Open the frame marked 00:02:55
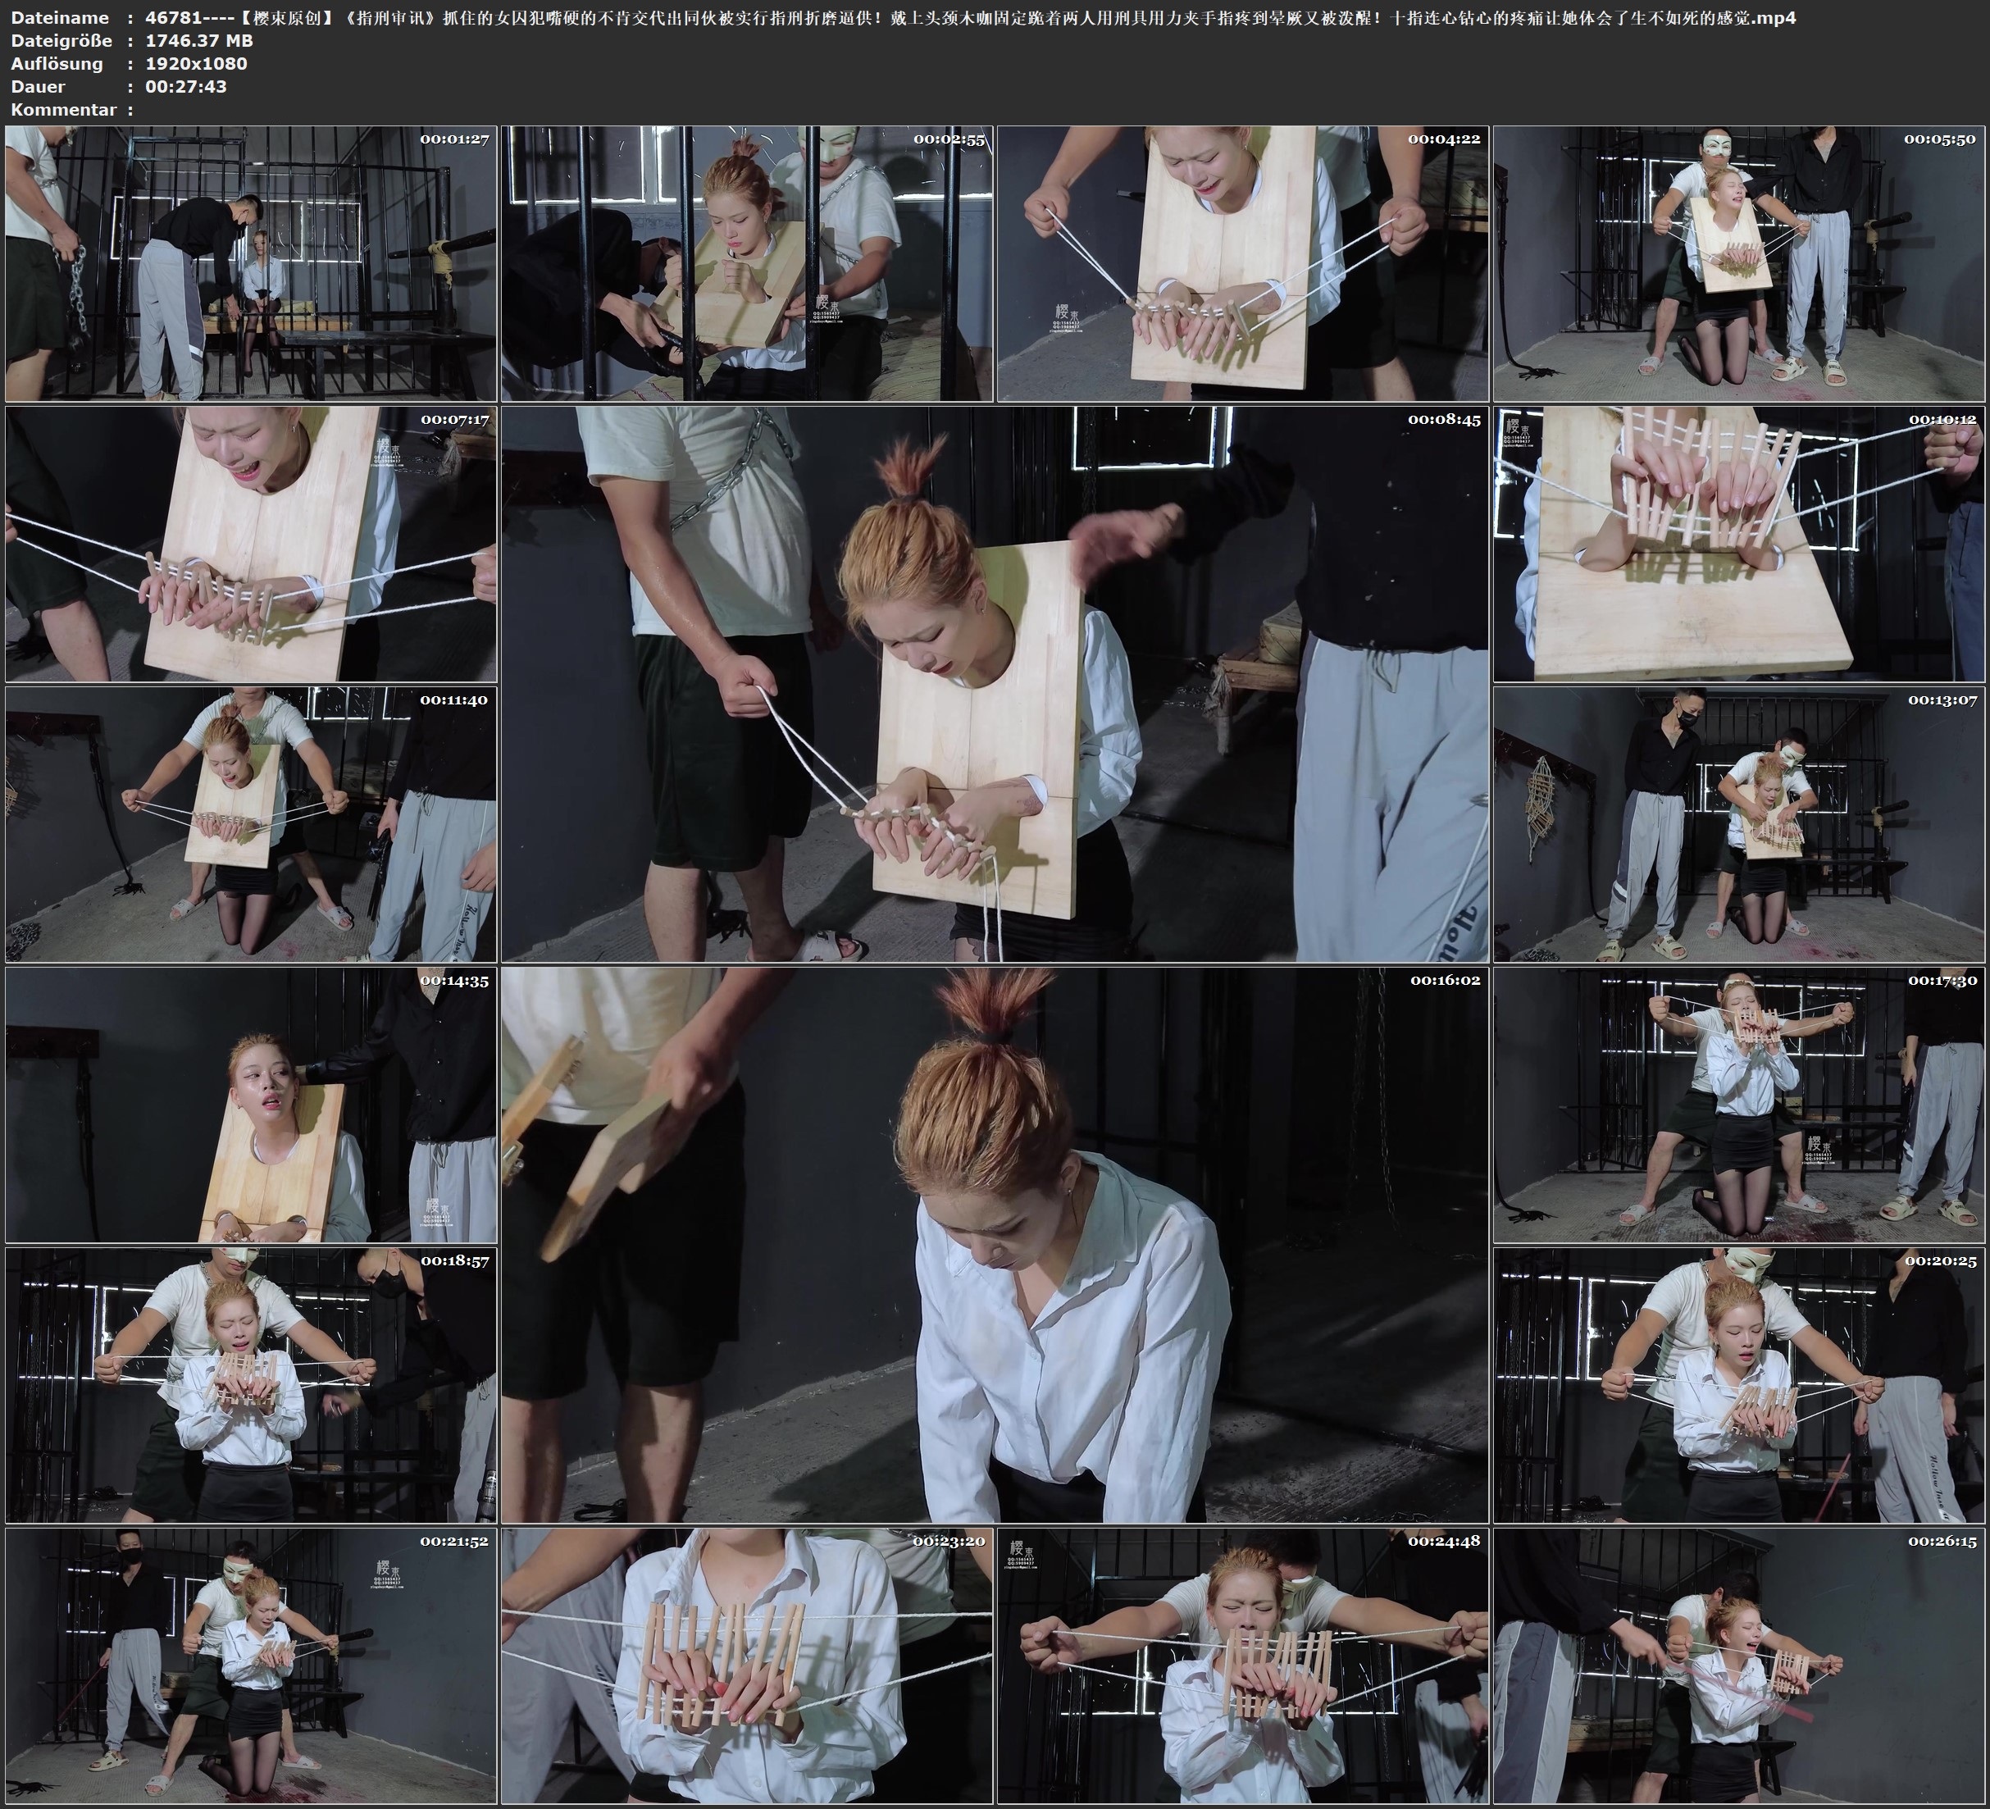This screenshot has width=1990, height=1809. point(747,264)
